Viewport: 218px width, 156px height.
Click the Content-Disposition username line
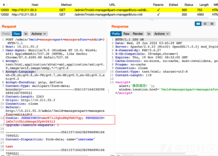pos(50,139)
